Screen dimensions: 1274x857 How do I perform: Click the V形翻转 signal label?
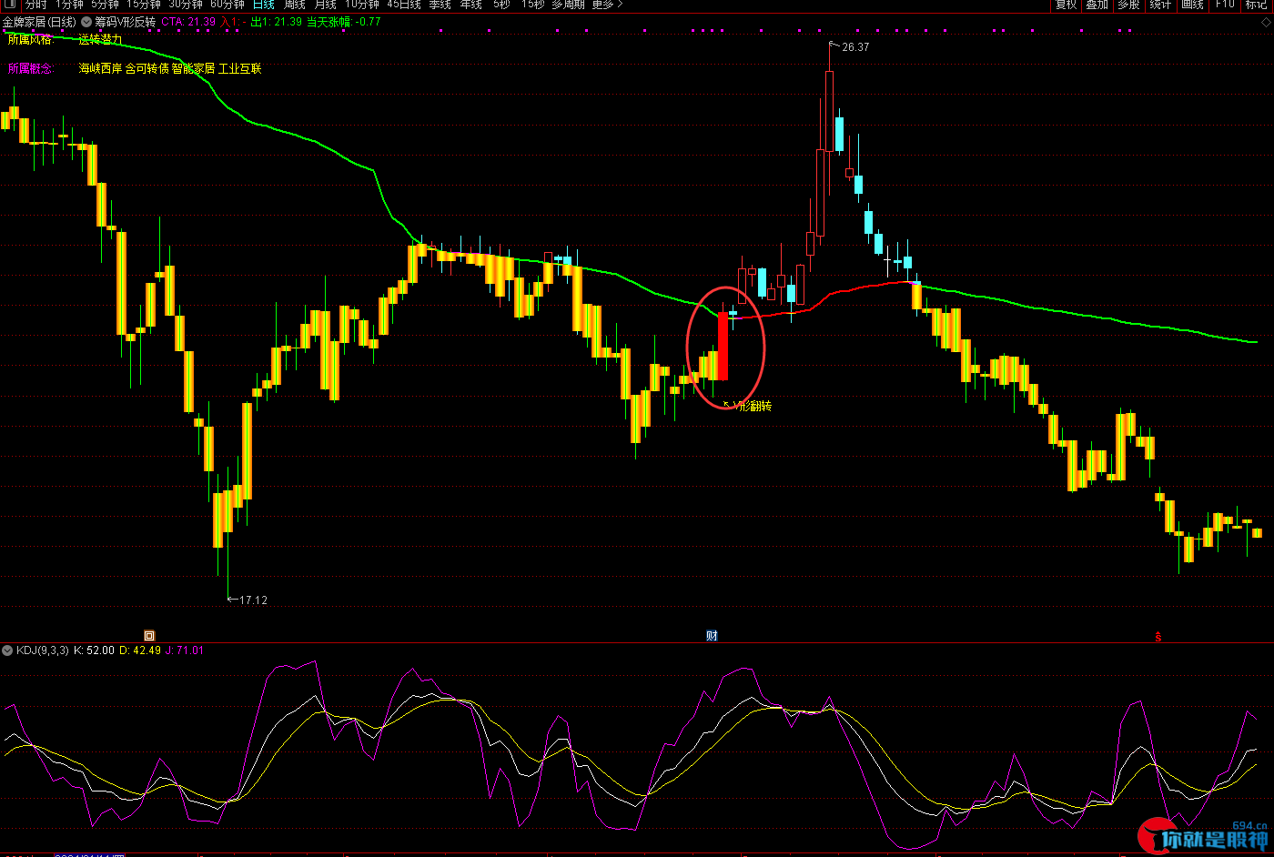[x=752, y=406]
